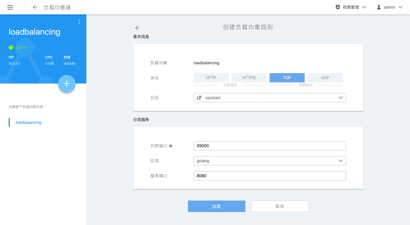410x225 pixels.
Task: Open the three-dot menu on loadbalancing card
Action: point(79,22)
